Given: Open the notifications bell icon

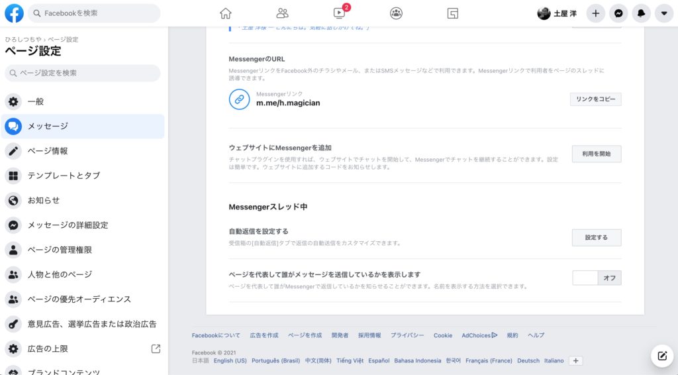Looking at the screenshot, I should (x=641, y=13).
